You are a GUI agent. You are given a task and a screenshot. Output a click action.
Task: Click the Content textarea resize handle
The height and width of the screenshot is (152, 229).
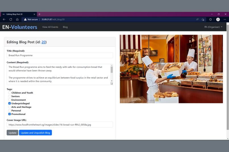click(112, 84)
